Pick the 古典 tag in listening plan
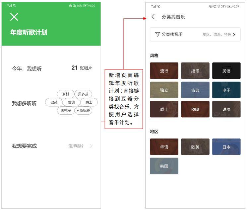The height and width of the screenshot is (210, 247). point(71,102)
